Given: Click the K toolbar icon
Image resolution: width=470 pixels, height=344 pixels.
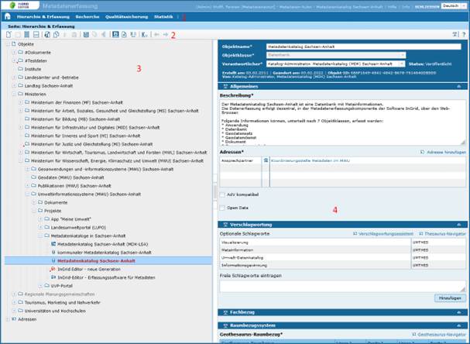Looking at the screenshot, I should click(145, 35).
